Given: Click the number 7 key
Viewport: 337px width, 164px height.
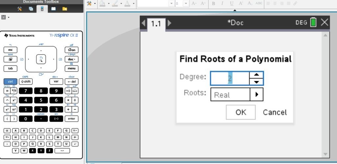Looking at the screenshot, I should [26, 91].
